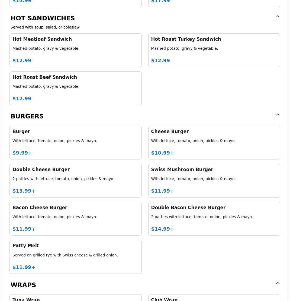Open the Hot Meatloaf Sandwich item
The width and height of the screenshot is (290, 301).
pos(75,50)
